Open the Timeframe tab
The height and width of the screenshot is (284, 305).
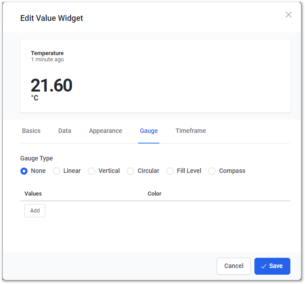[190, 131]
